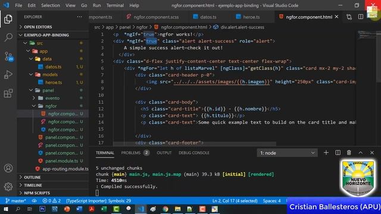Open the Manage gear icon
This screenshot has height=214, width=381.
(x=8, y=186)
